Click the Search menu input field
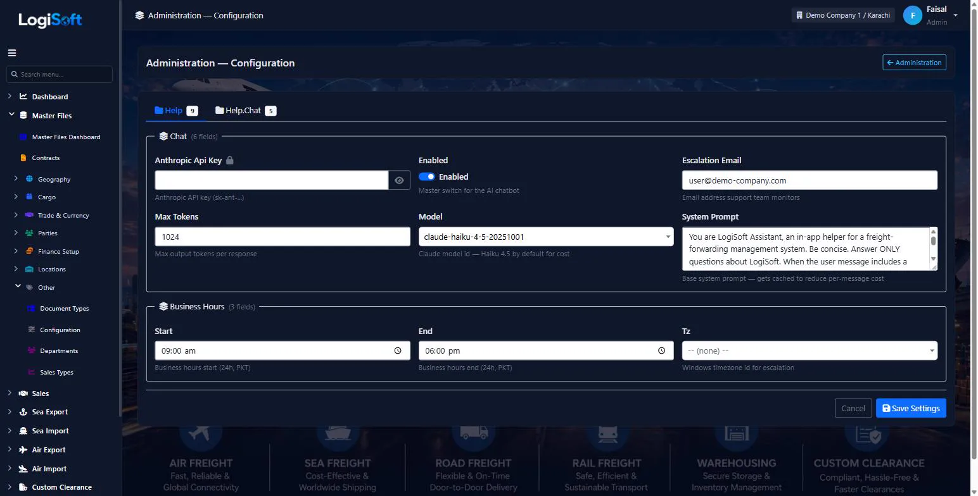Viewport: 978px width, 496px height. tap(60, 74)
